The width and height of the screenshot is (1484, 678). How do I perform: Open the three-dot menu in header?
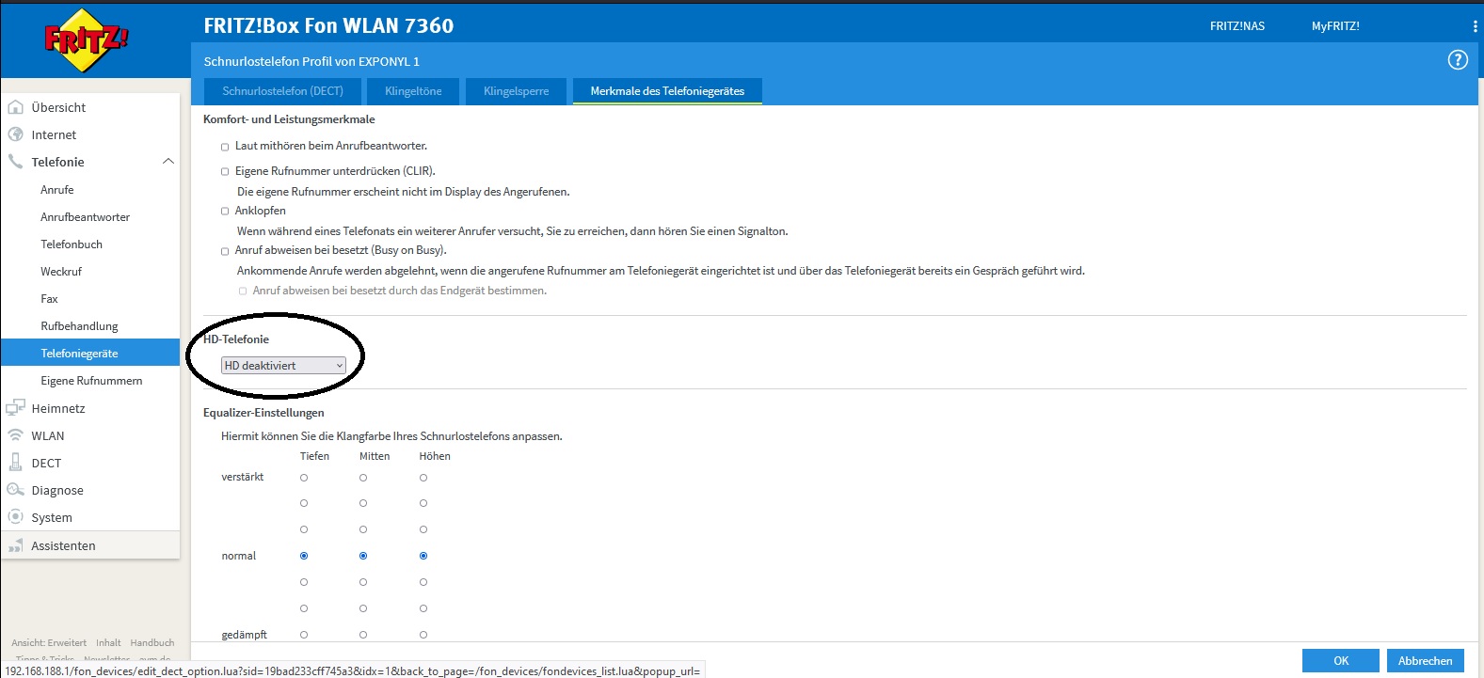1475,26
